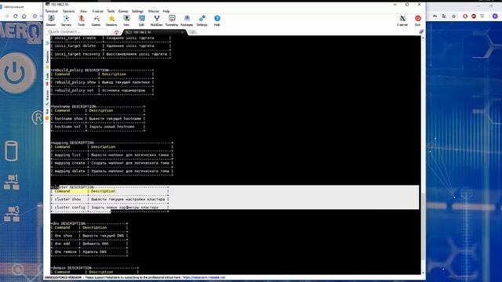Open the Session toolbar icon
The width and height of the screenshot is (502, 282).
51,20
